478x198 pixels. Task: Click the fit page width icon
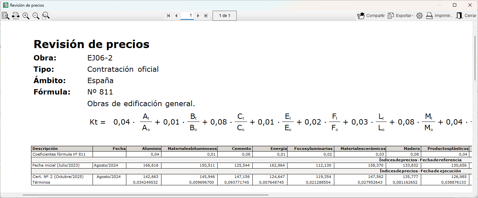pyautogui.click(x=16, y=16)
